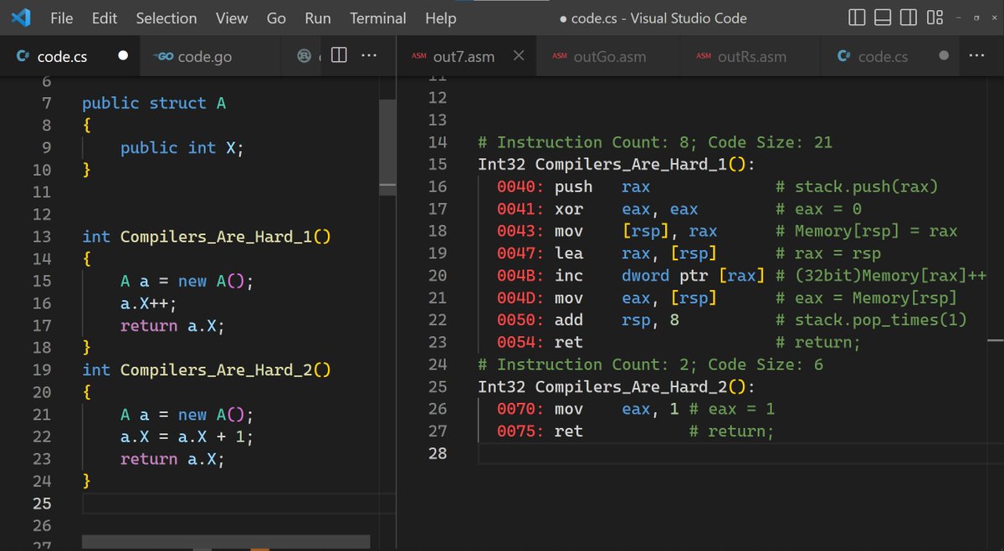Open the More Actions menu in left editor group

coord(369,56)
